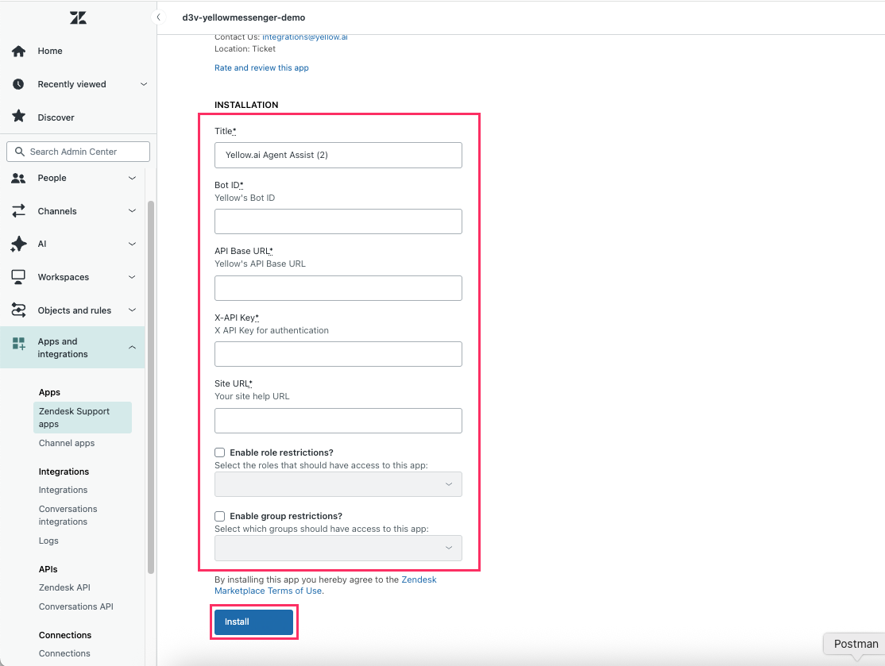This screenshot has width=885, height=666.
Task: Click the Discover star icon
Action: (18, 116)
